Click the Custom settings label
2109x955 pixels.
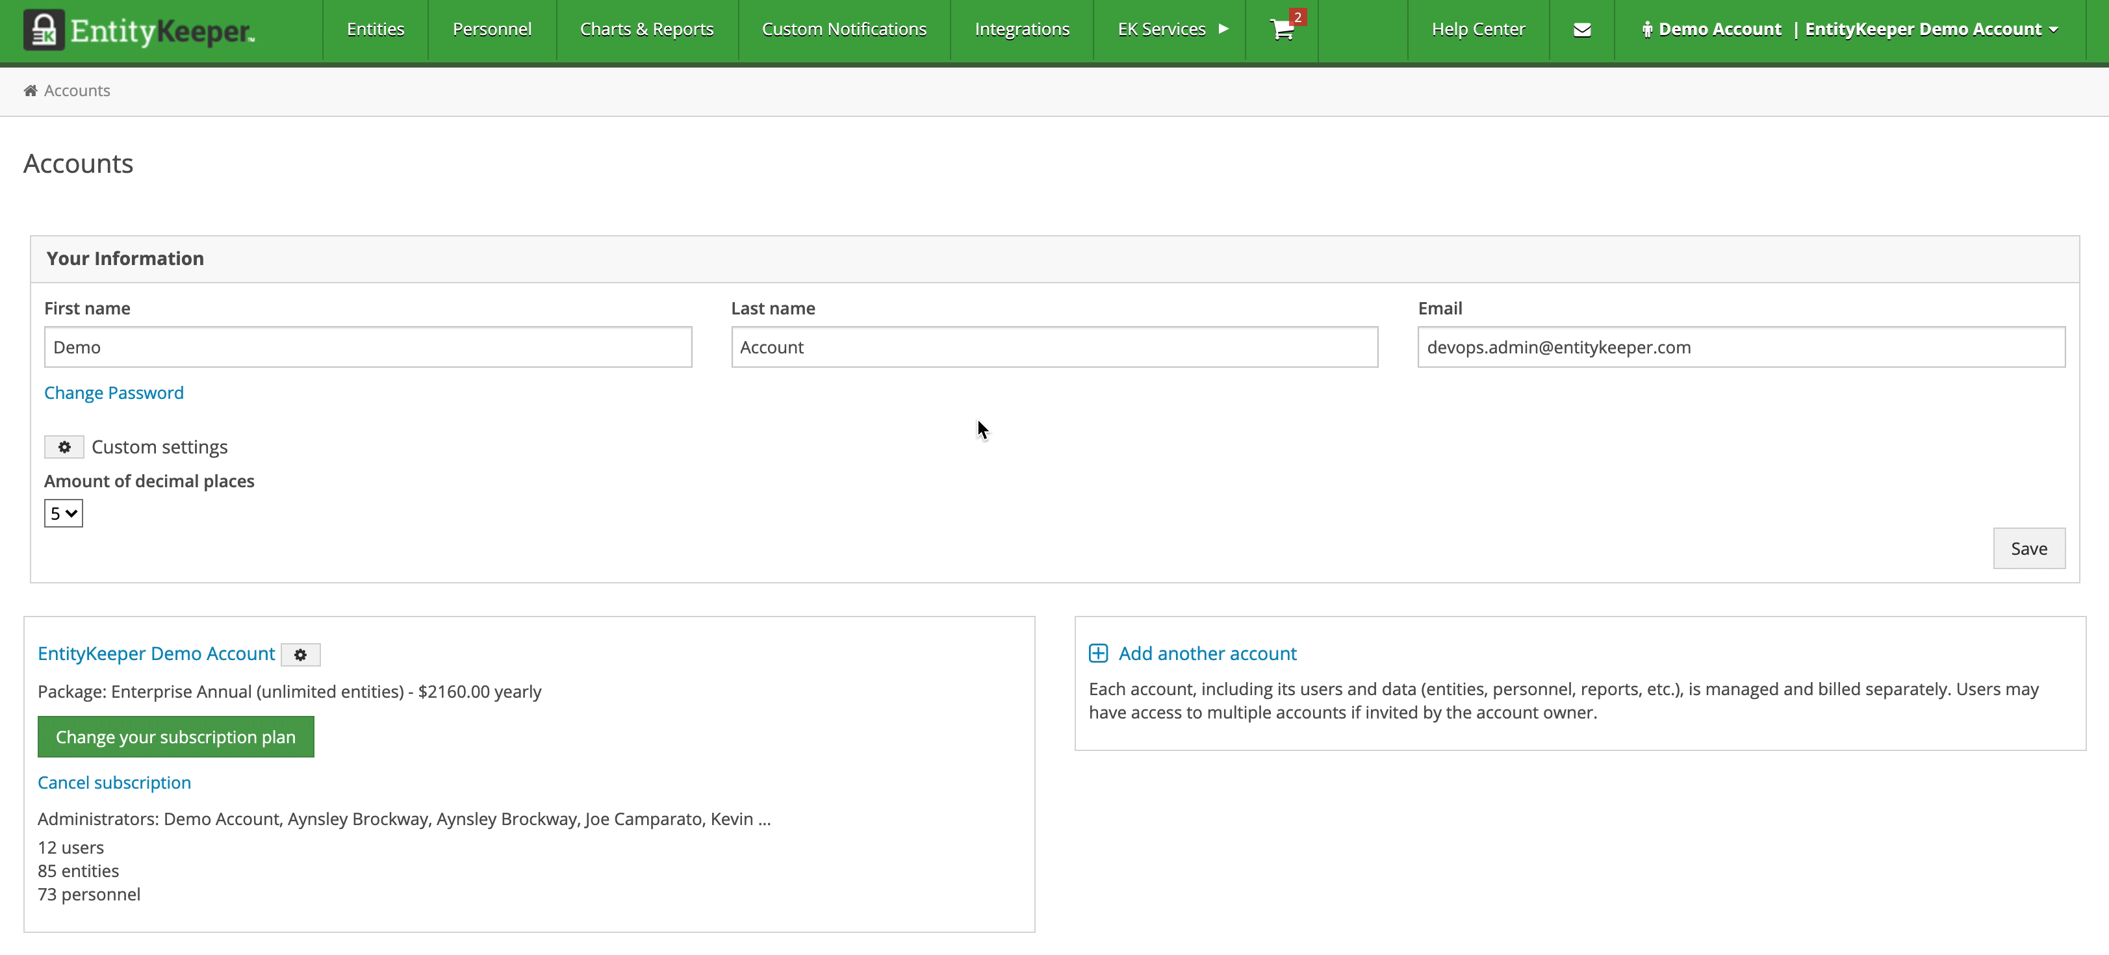[x=160, y=447]
